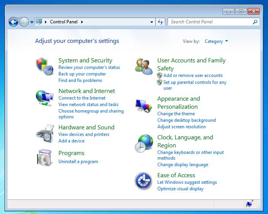Open Change keyboards or other input methods
The image size is (268, 214).
pyautogui.click(x=191, y=155)
